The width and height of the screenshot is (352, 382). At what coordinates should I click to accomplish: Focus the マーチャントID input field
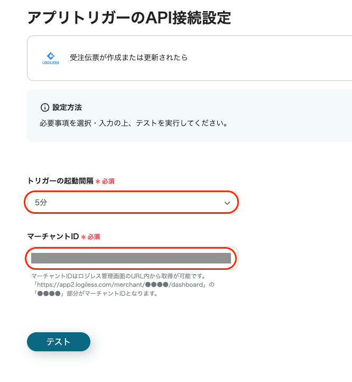[x=131, y=258]
